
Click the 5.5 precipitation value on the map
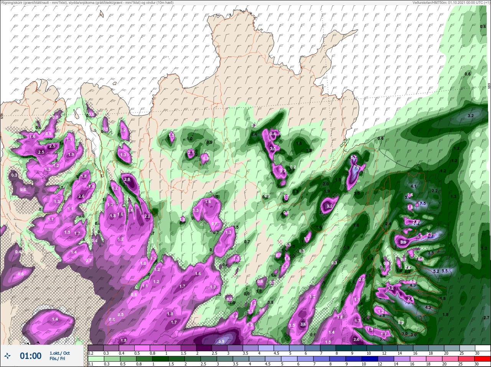[x=445, y=271]
